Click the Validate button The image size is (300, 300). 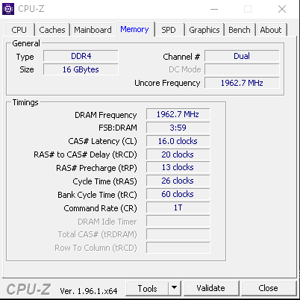tap(211, 288)
